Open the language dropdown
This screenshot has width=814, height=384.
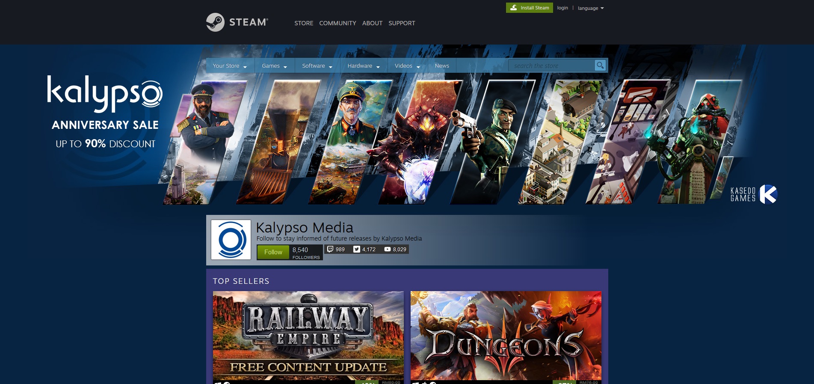tap(591, 8)
